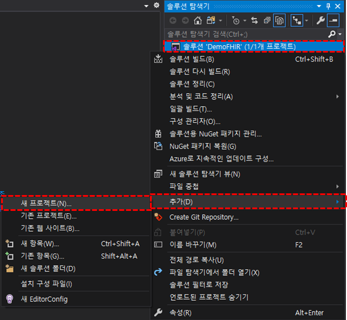Click the NuGet 패키지 복원(G) icon

point(158,146)
